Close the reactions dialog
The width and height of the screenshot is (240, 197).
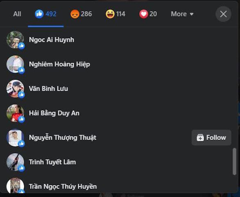pos(223,14)
